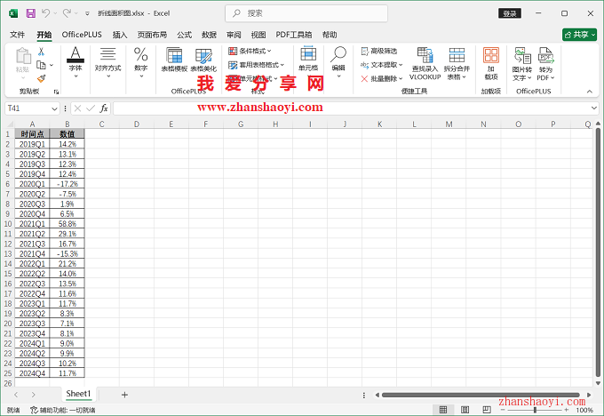Viewport: 604px width, 416px height.
Task: Switch to Page Layout view
Action: pyautogui.click(x=465, y=410)
